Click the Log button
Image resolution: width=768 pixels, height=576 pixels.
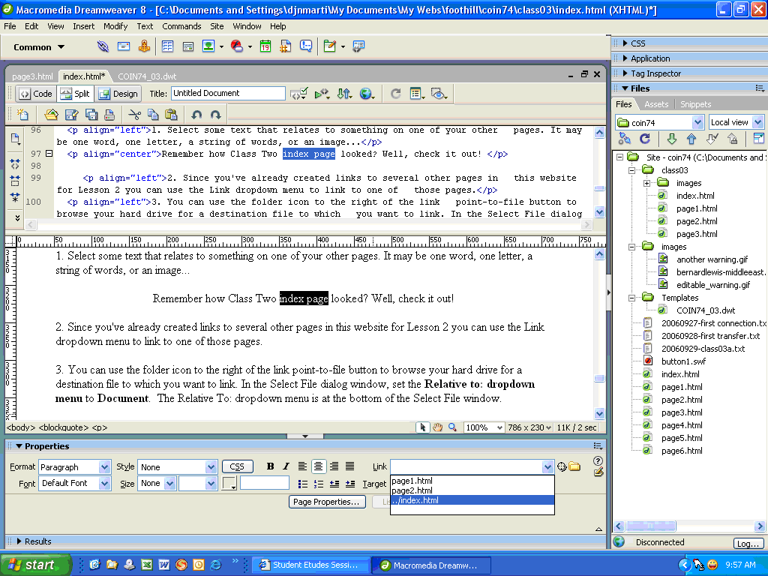click(748, 543)
